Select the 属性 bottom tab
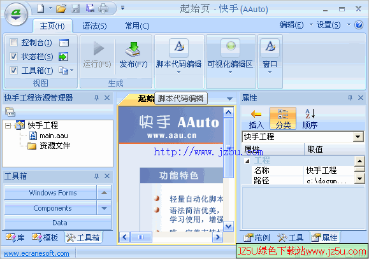Screen dimensions: 369x259 tap(324, 237)
